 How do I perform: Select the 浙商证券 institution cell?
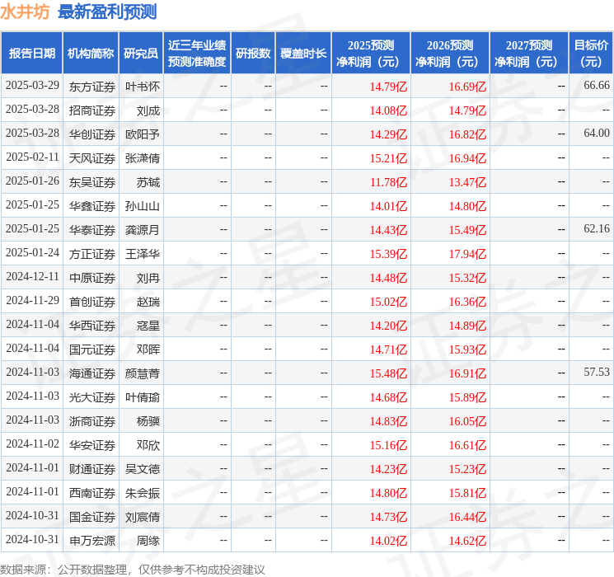92,421
